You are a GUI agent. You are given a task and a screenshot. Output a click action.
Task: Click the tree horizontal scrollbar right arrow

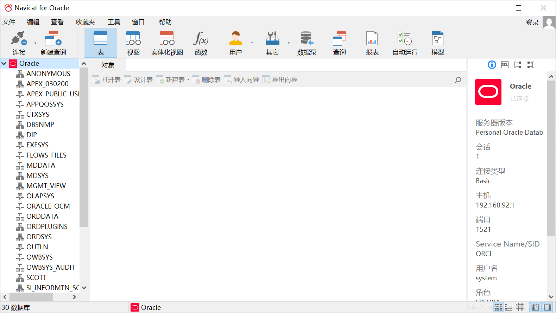(74, 297)
